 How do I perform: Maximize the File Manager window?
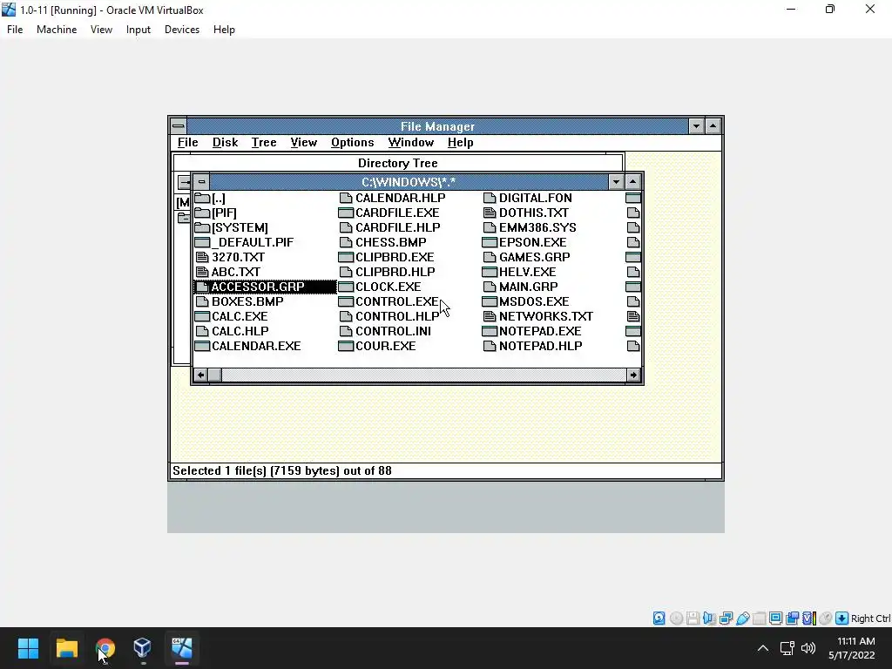(713, 126)
